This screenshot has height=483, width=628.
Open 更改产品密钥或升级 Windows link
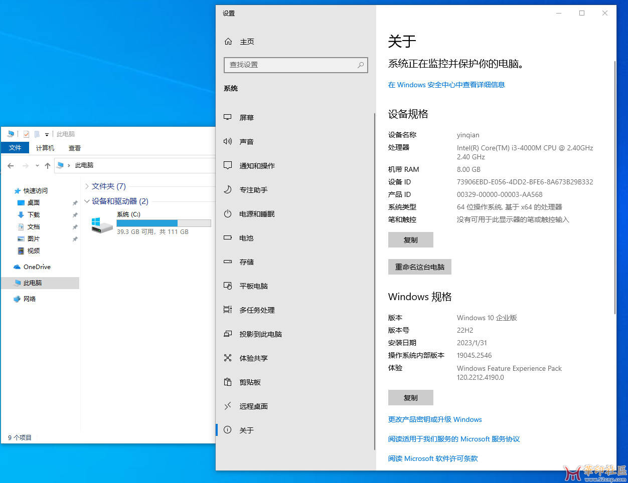coord(435,419)
